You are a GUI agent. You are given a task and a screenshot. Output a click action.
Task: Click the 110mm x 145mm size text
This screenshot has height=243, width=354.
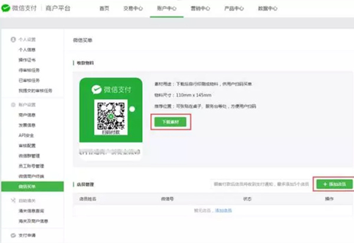(x=194, y=95)
